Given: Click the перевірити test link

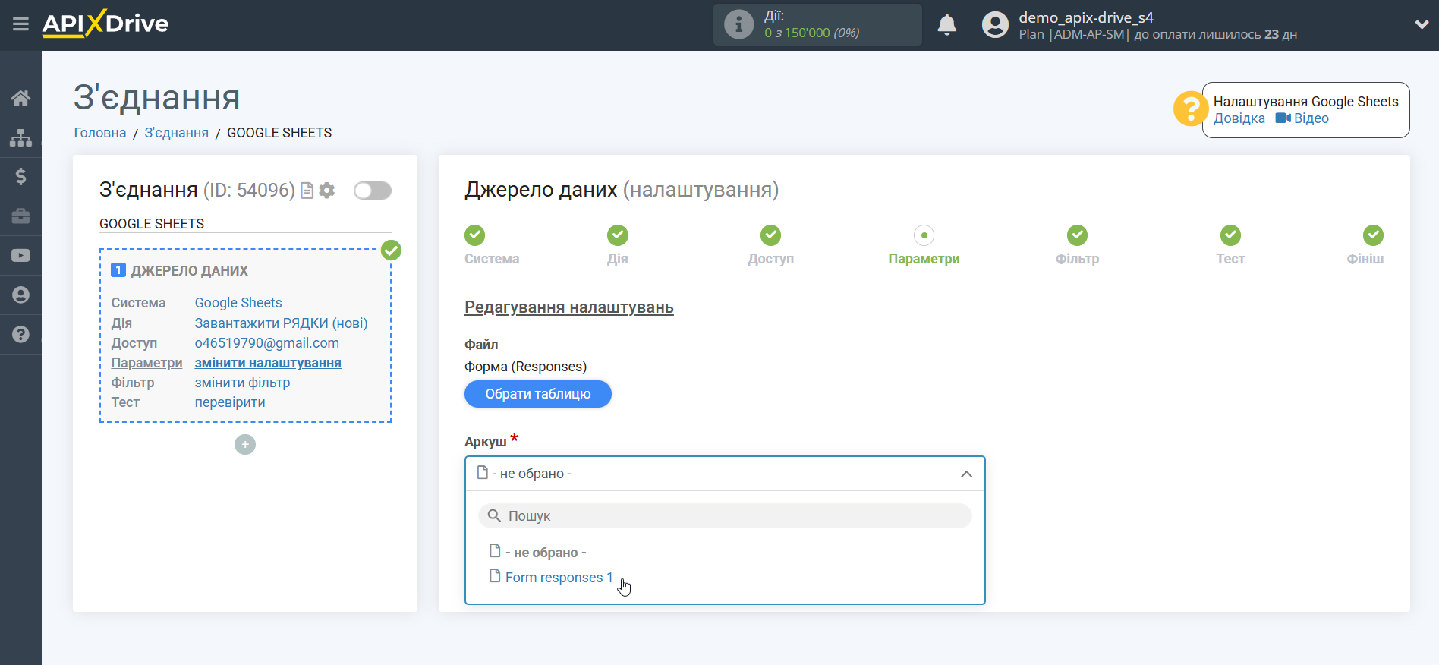Looking at the screenshot, I should point(230,402).
